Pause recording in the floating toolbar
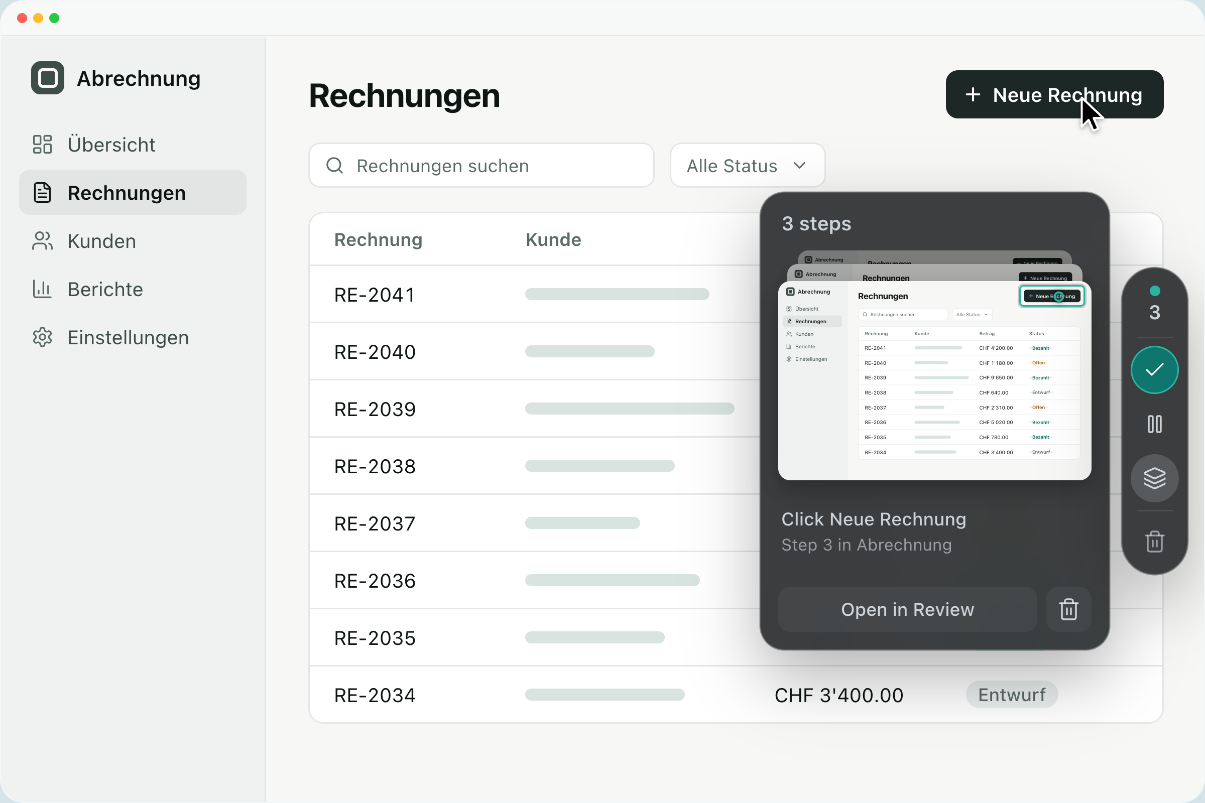The image size is (1205, 803). [x=1155, y=424]
